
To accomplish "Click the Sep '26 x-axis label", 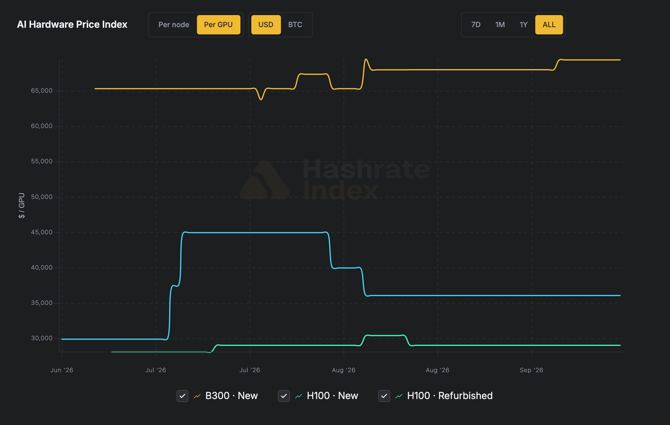I will (531, 370).
